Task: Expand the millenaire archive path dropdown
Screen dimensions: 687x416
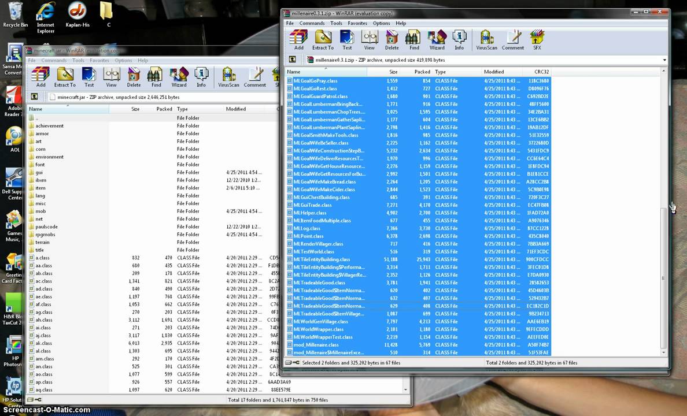Action: pos(664,60)
